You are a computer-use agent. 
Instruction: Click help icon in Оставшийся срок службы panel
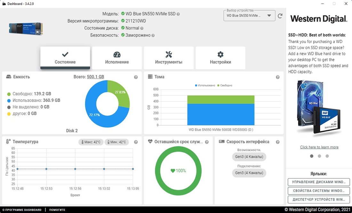point(207,142)
